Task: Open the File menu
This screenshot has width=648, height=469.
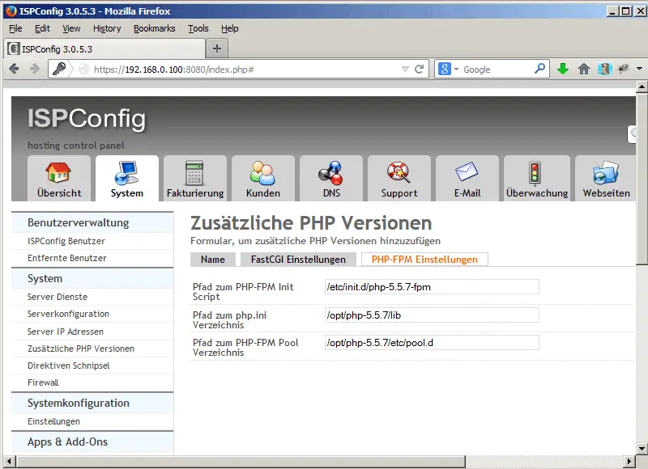Action: point(15,28)
